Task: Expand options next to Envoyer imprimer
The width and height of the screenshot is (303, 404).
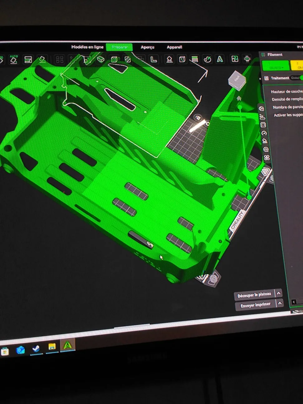Action: click(280, 303)
